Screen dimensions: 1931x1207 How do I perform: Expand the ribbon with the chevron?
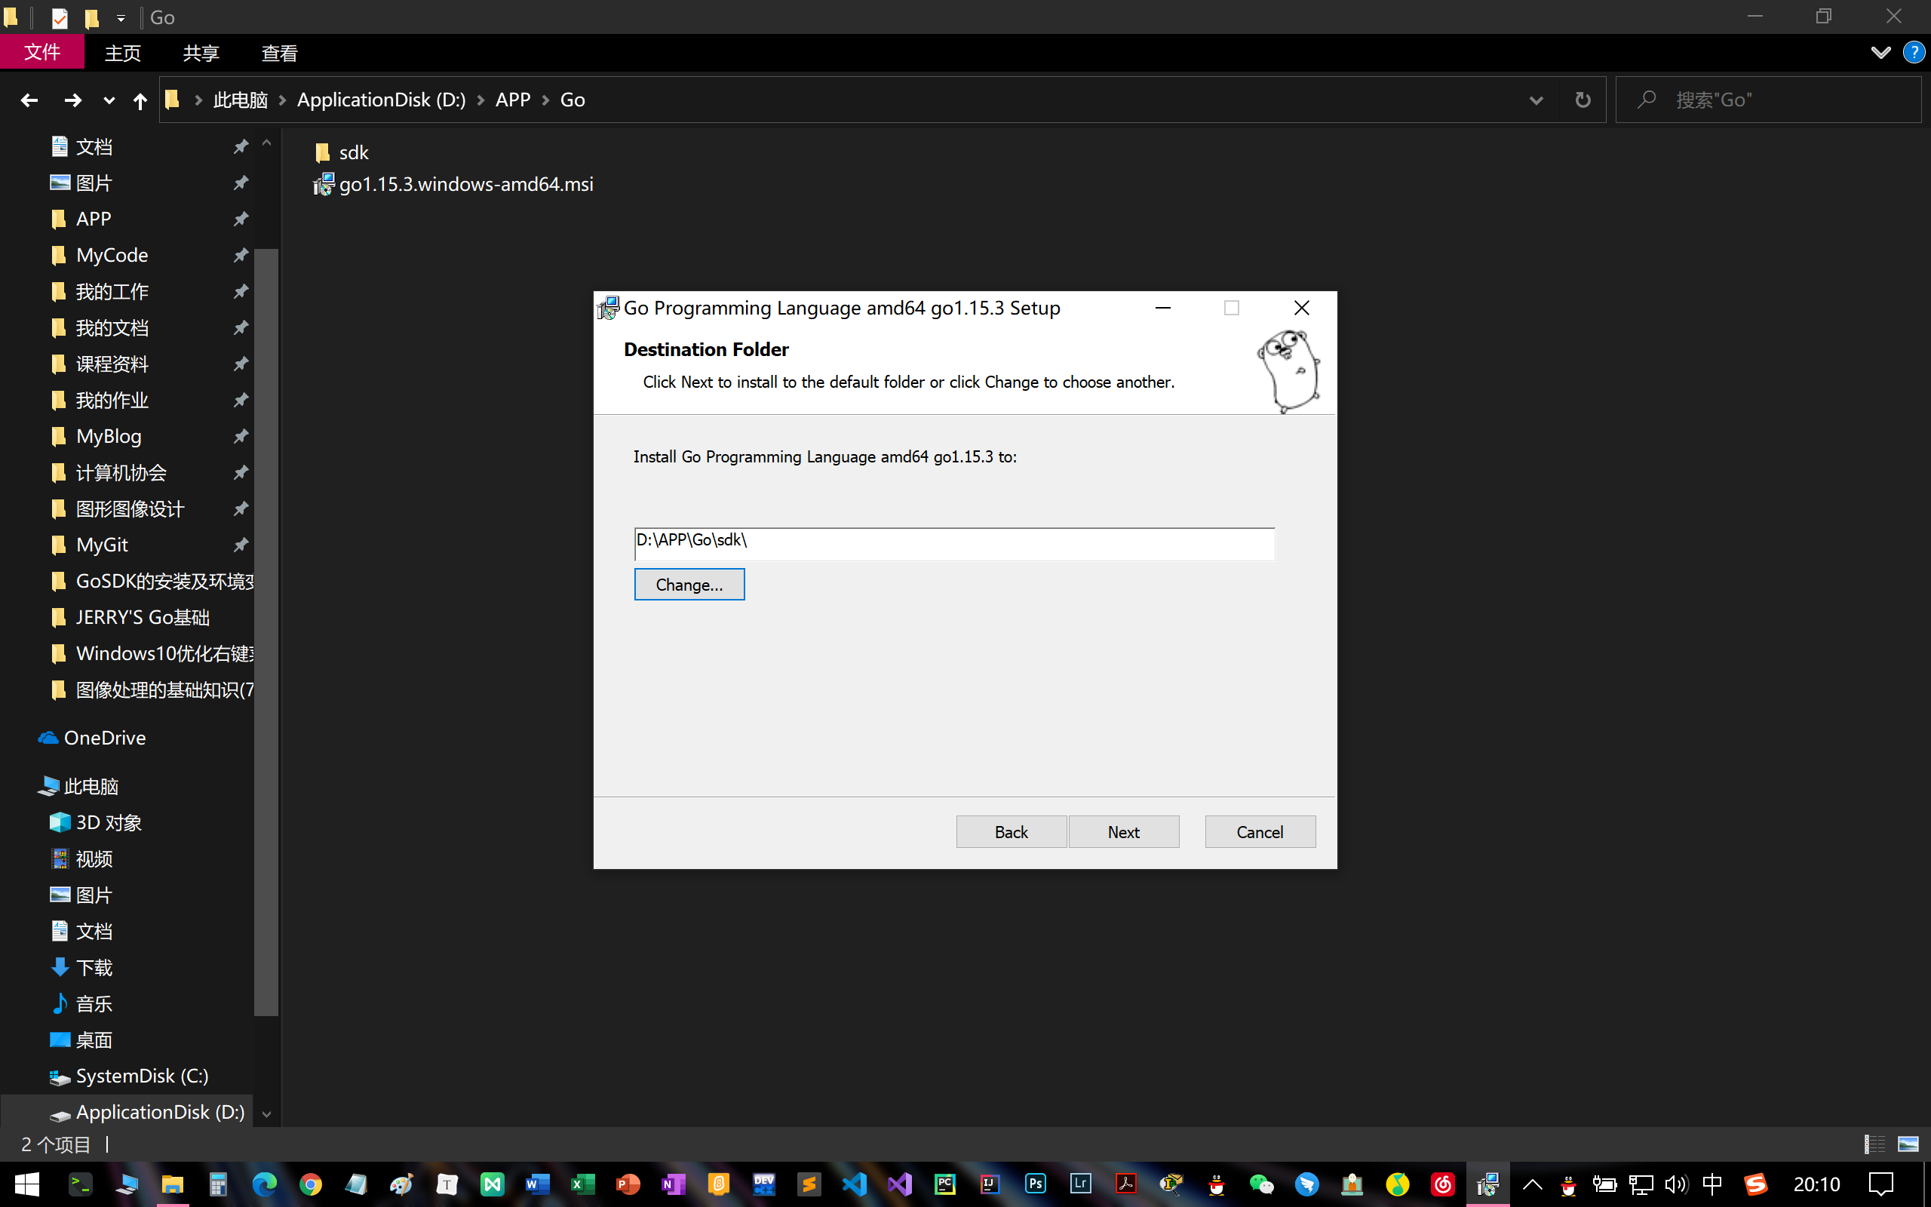point(1880,54)
